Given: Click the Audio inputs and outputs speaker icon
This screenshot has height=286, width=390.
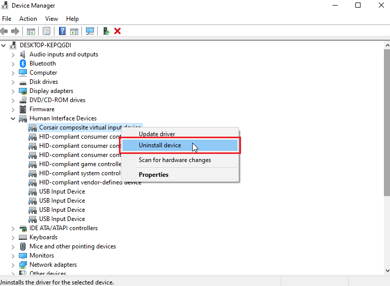Looking at the screenshot, I should coord(23,54).
